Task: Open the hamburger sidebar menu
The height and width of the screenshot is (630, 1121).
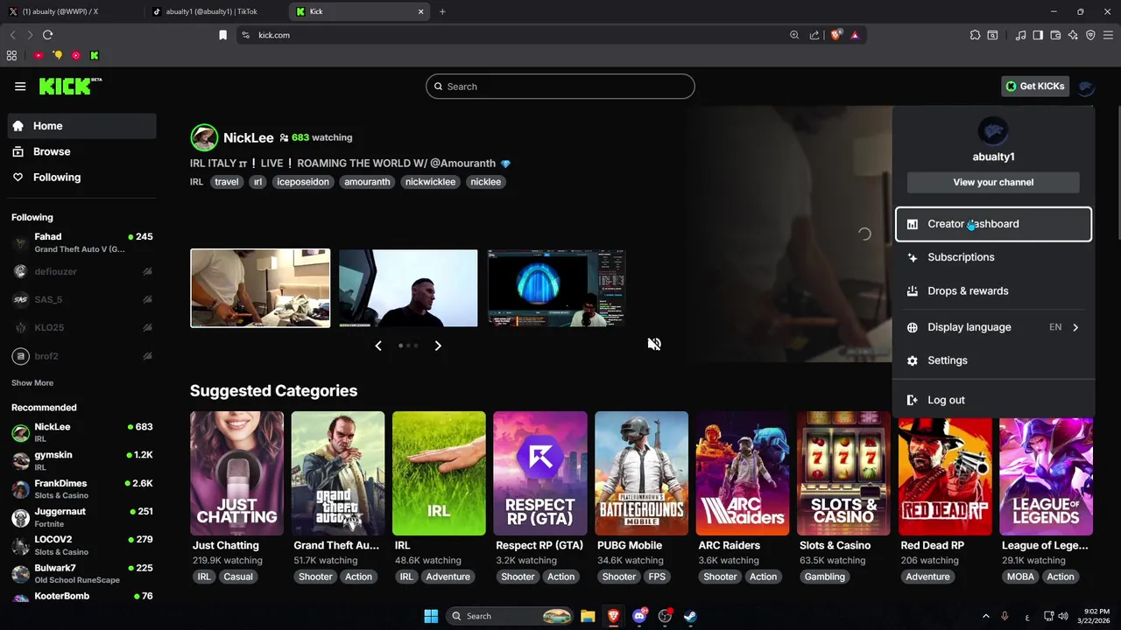Action: coord(20,86)
